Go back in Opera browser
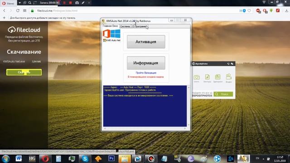The width and height of the screenshot is (290, 163). point(4,11)
